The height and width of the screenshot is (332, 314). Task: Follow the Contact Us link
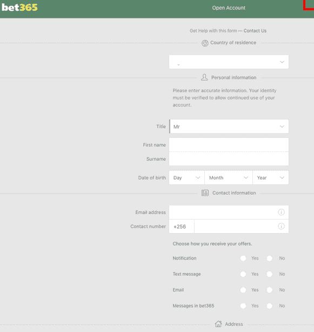tap(255, 31)
